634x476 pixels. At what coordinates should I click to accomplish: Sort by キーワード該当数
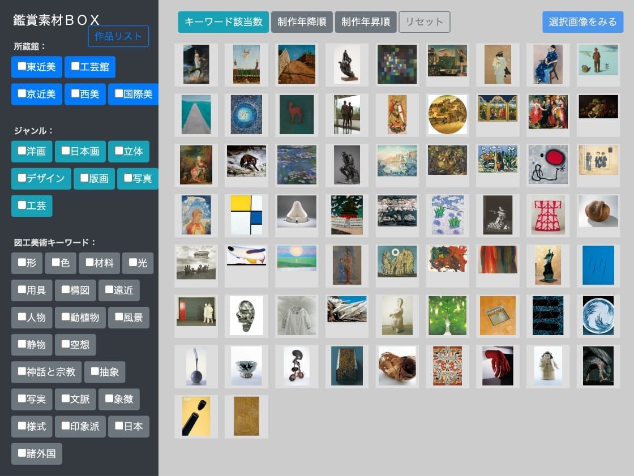[223, 22]
